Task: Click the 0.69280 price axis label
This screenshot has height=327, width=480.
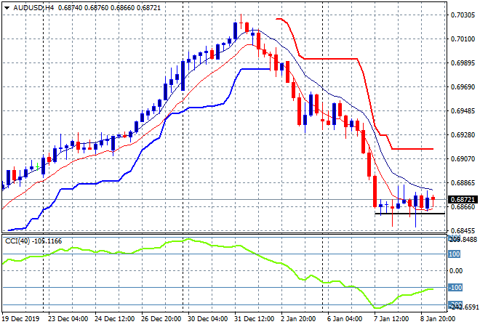Action: tap(463, 135)
